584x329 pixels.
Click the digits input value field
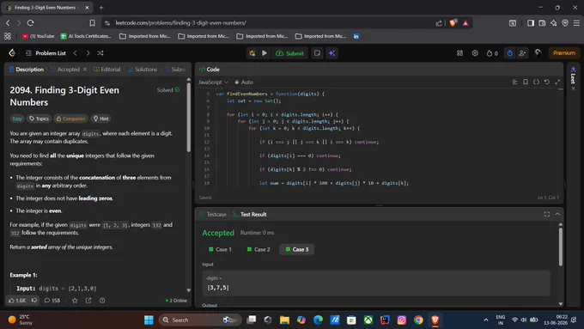tap(376, 283)
